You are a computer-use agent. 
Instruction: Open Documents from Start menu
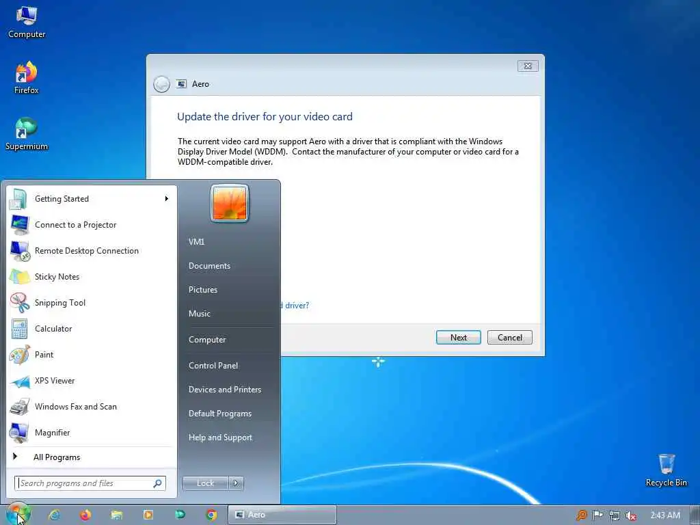209,266
